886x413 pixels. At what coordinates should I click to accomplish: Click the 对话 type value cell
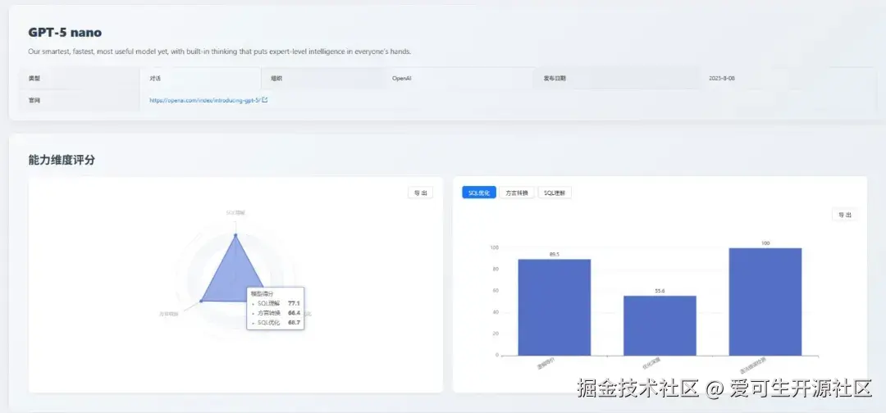point(201,79)
